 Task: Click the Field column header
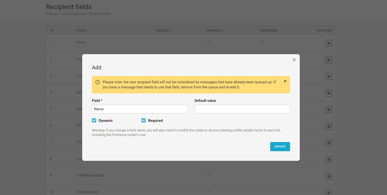(x=81, y=31)
